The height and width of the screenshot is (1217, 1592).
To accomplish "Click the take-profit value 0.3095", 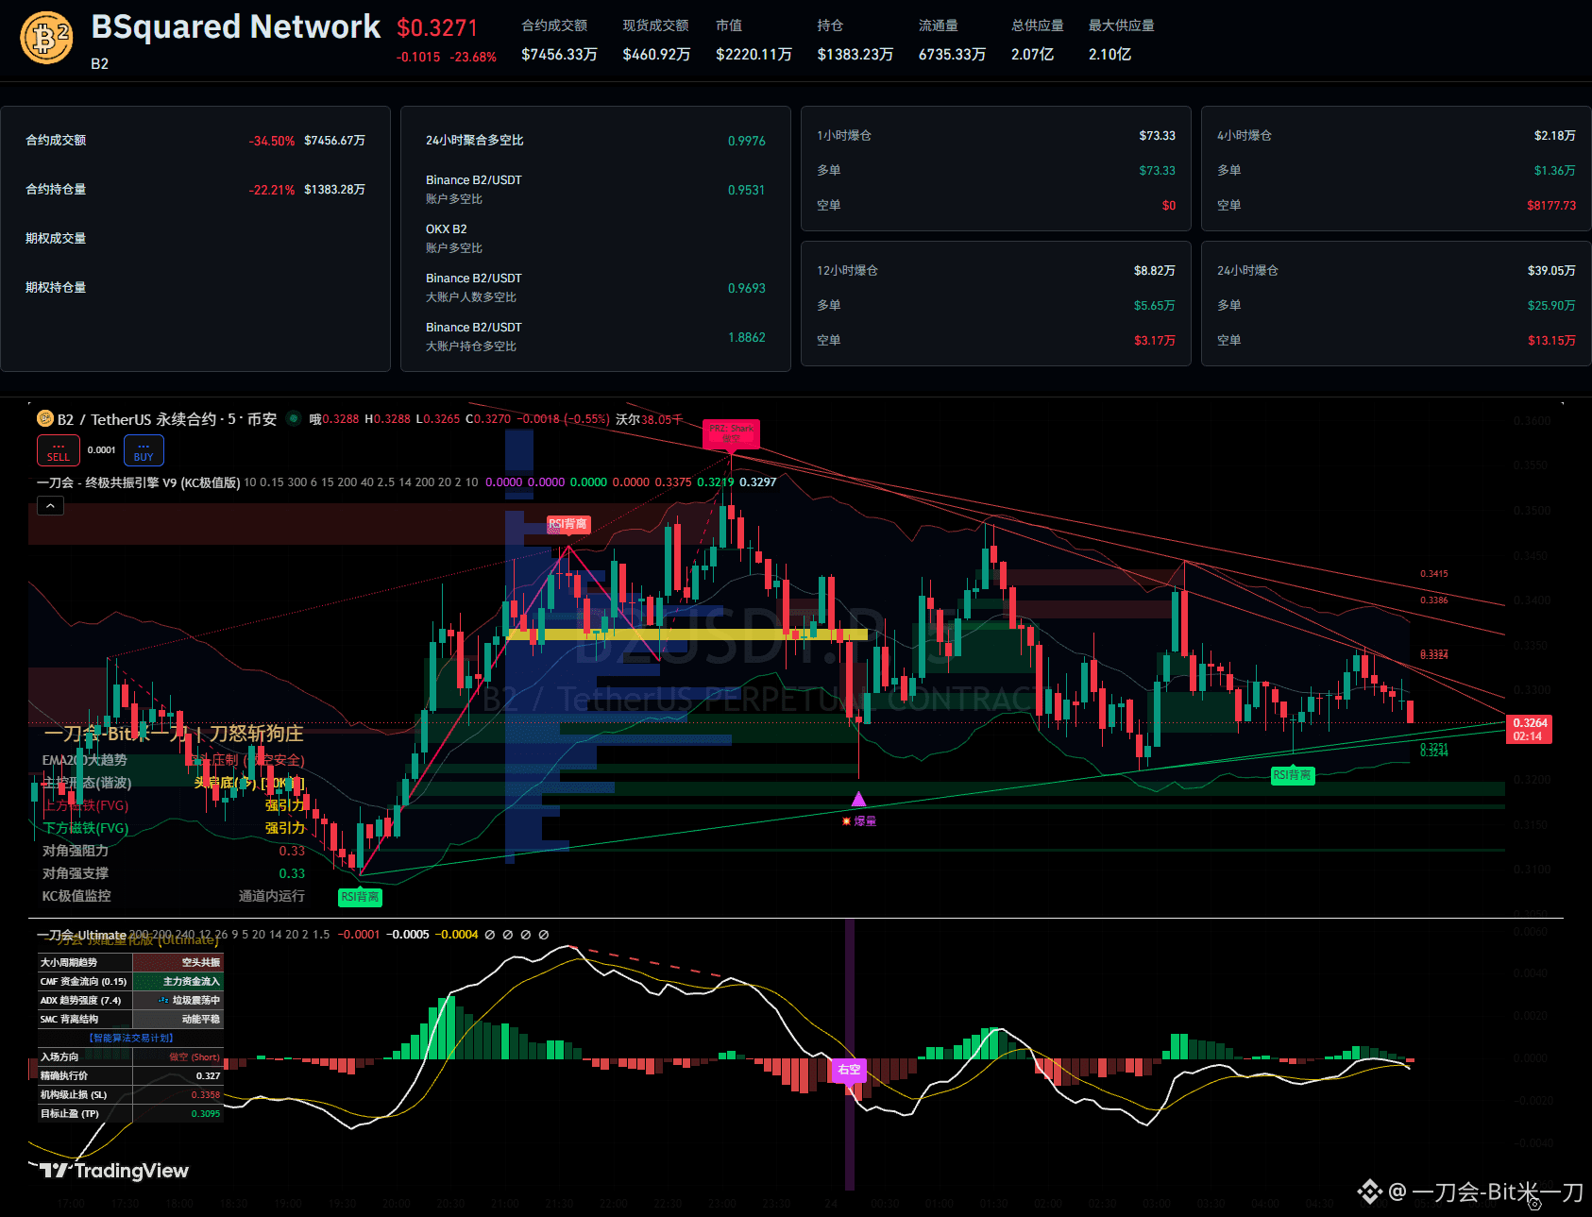I will [206, 1113].
